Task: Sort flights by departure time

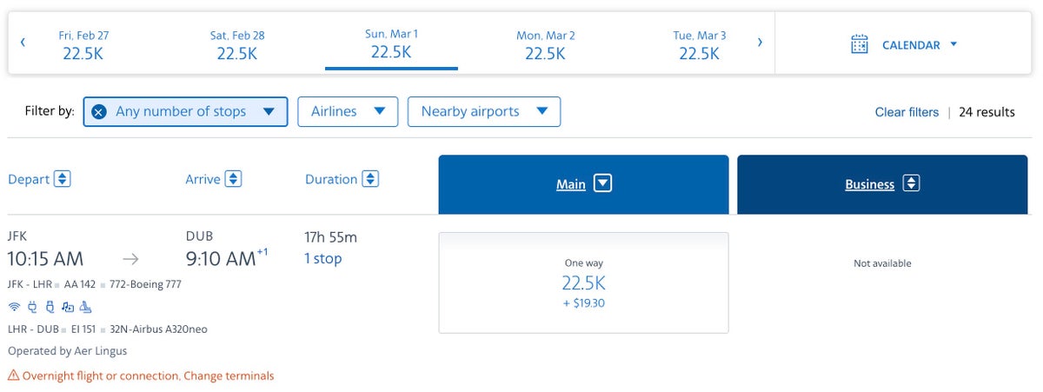Action: [x=62, y=179]
